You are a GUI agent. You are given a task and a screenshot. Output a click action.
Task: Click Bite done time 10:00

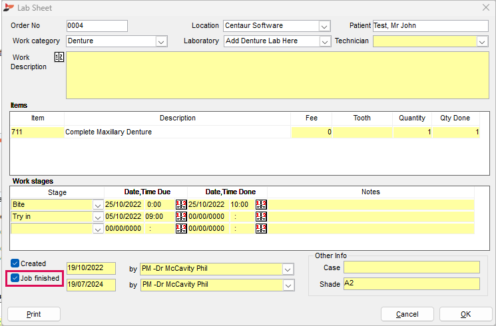(x=242, y=204)
